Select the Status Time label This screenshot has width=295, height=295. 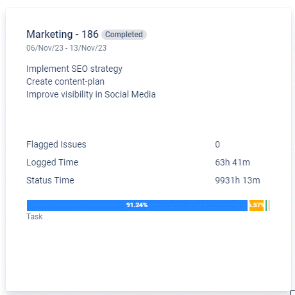pos(50,180)
